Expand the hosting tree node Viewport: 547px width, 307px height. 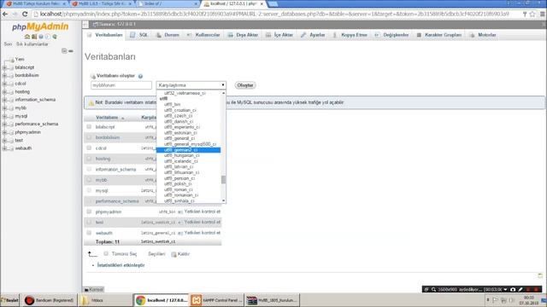click(4, 92)
